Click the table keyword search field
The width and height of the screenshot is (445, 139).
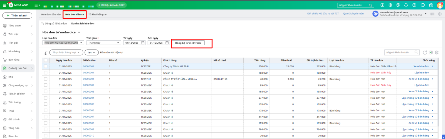[x=399, y=52]
